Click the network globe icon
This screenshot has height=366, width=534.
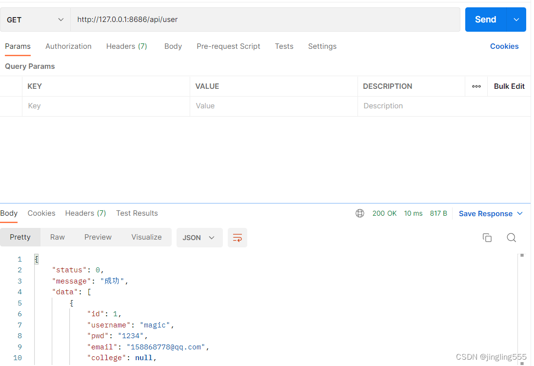(359, 213)
